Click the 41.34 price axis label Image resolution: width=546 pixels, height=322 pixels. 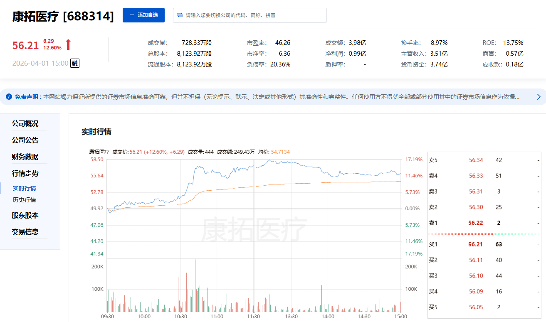point(97,254)
